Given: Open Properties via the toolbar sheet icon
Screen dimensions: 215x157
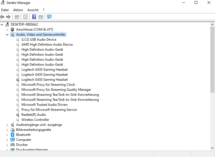Looking at the screenshot, I should click(x=25, y=17).
